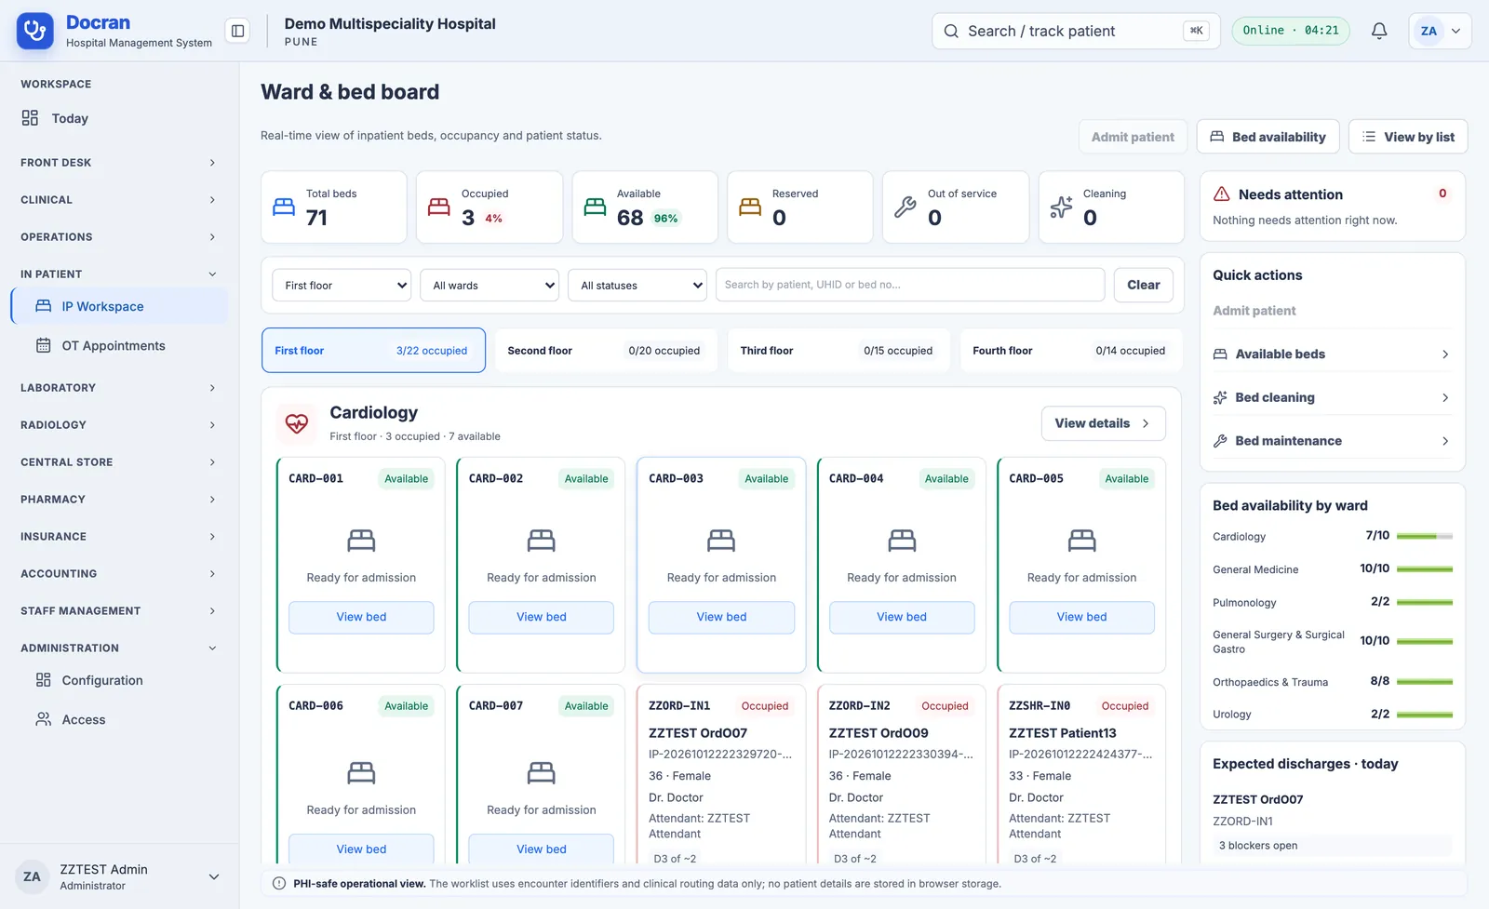
Task: Open the All wards dropdown
Action: pyautogui.click(x=490, y=285)
